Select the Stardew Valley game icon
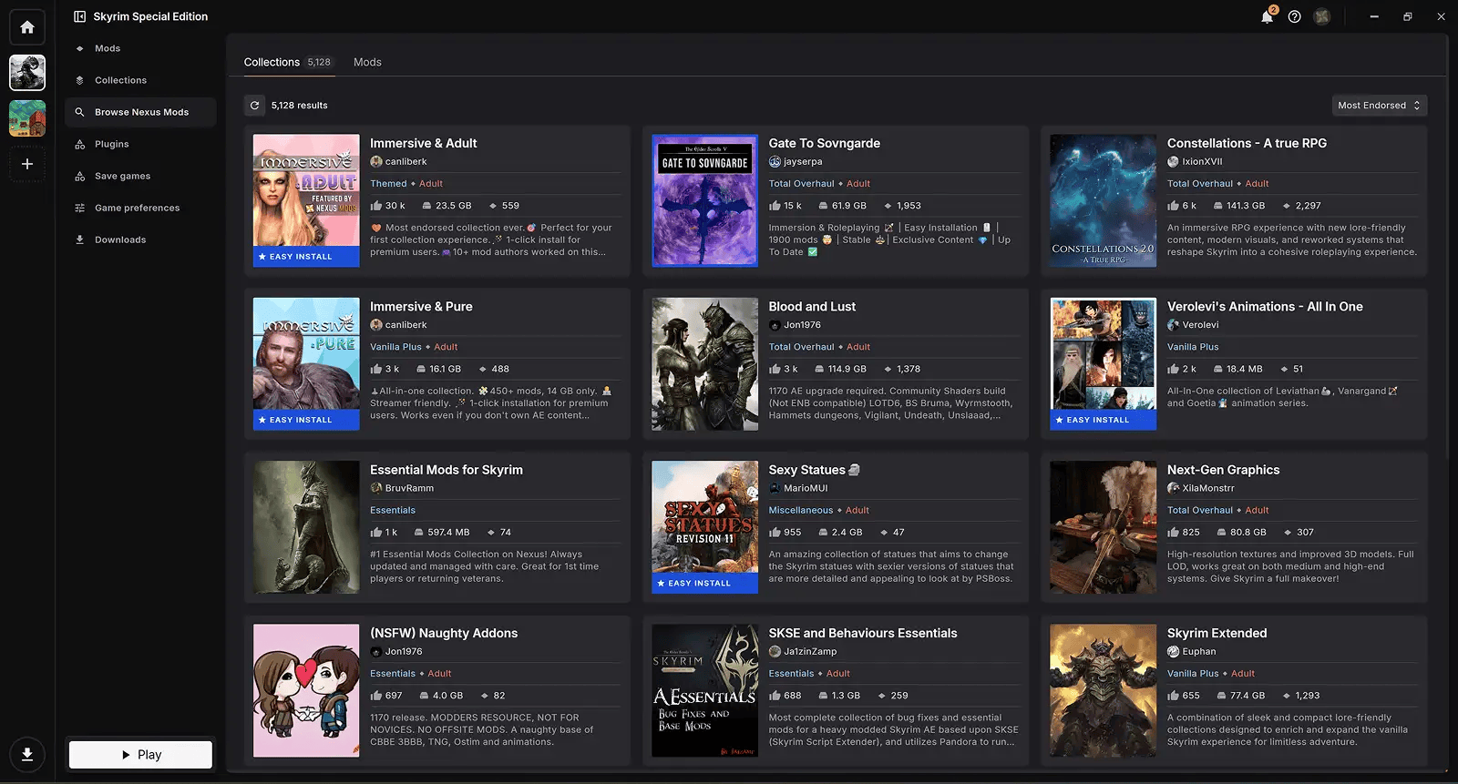The height and width of the screenshot is (784, 1458). [27, 118]
